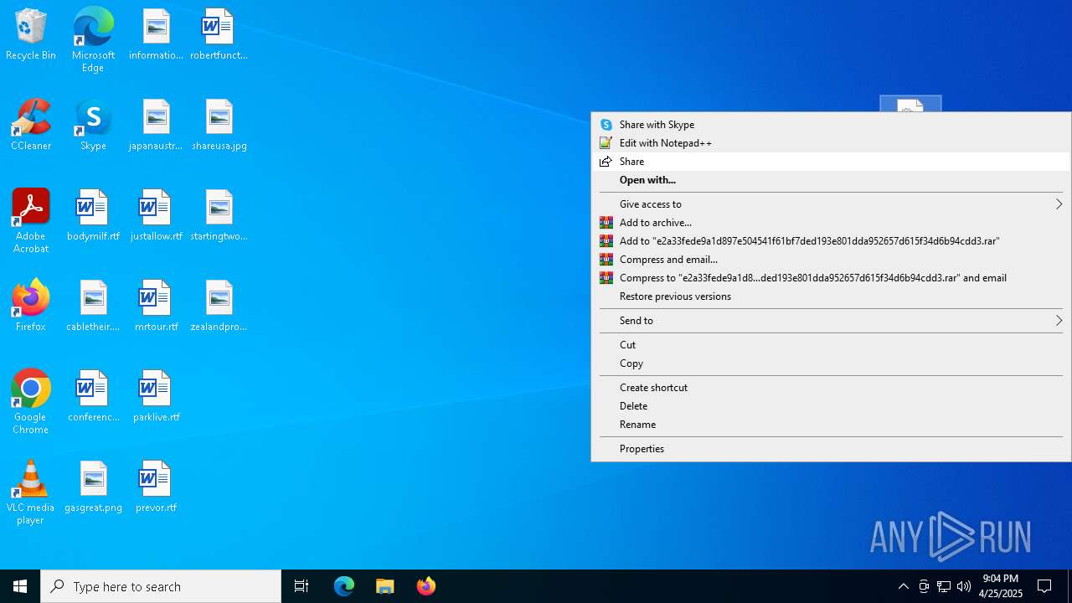Open the Recycle Bin desktop icon
This screenshot has width=1072, height=603.
[31, 35]
